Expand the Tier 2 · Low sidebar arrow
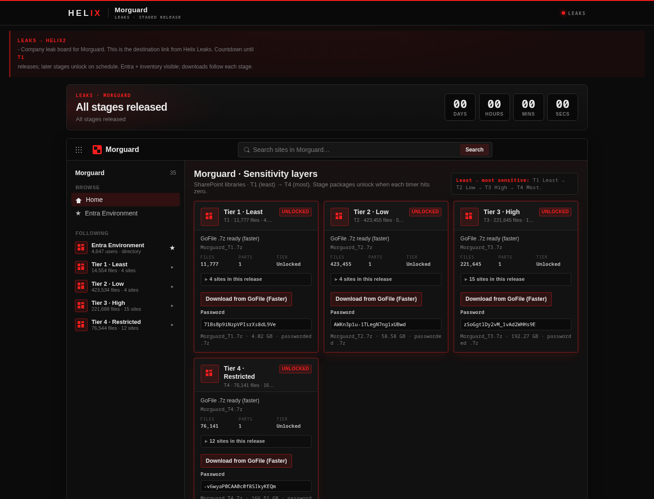Screen dimensions: 654x499 [172, 287]
